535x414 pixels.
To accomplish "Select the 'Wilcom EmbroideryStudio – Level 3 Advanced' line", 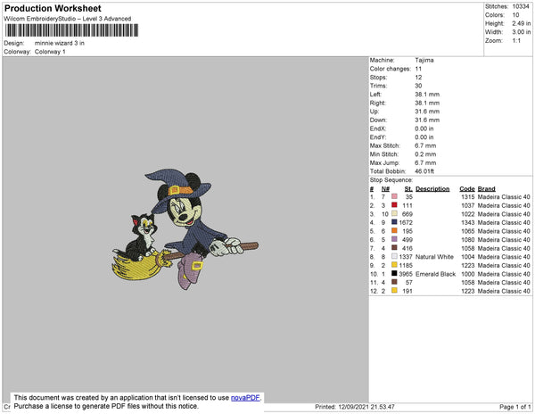I will 68,19.
